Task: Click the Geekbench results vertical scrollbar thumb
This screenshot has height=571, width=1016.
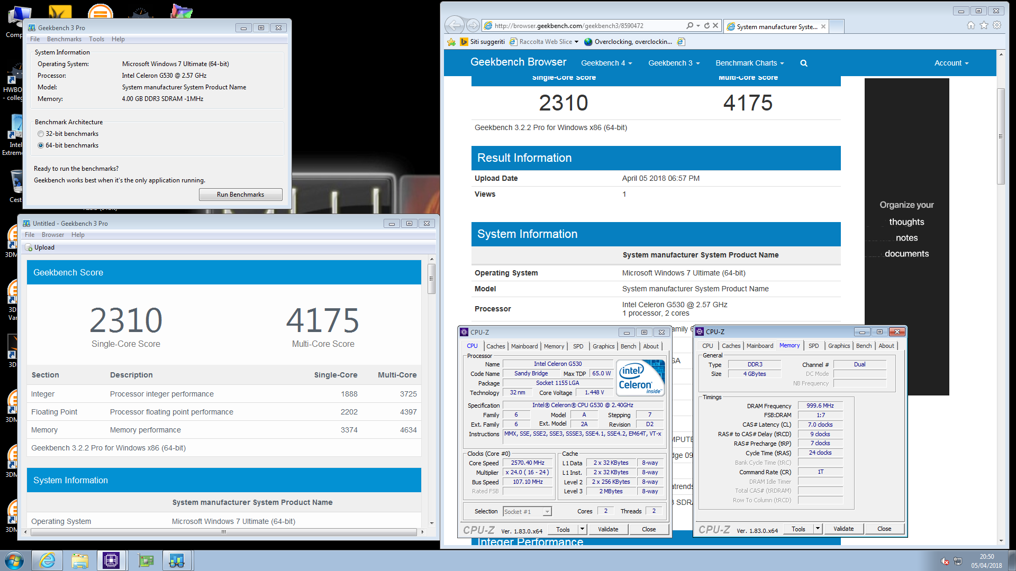Action: pyautogui.click(x=431, y=278)
